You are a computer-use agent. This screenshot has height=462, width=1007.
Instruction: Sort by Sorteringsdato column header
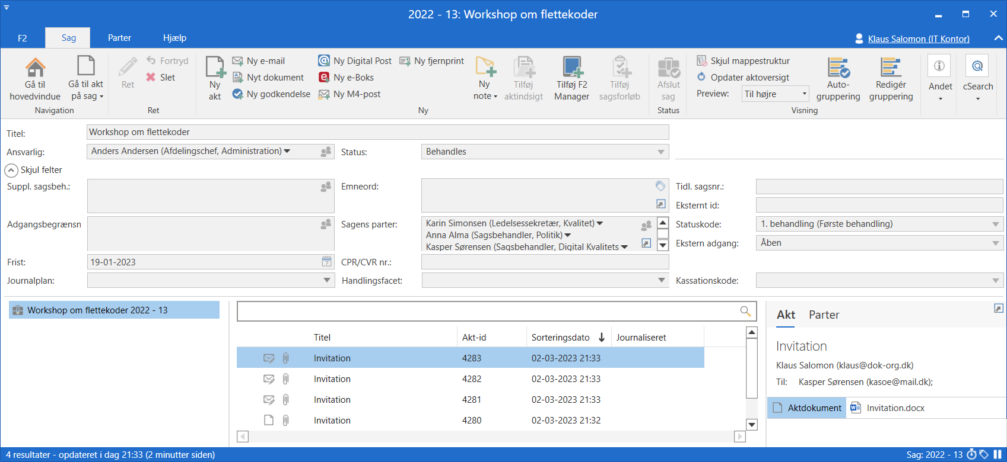pos(567,337)
